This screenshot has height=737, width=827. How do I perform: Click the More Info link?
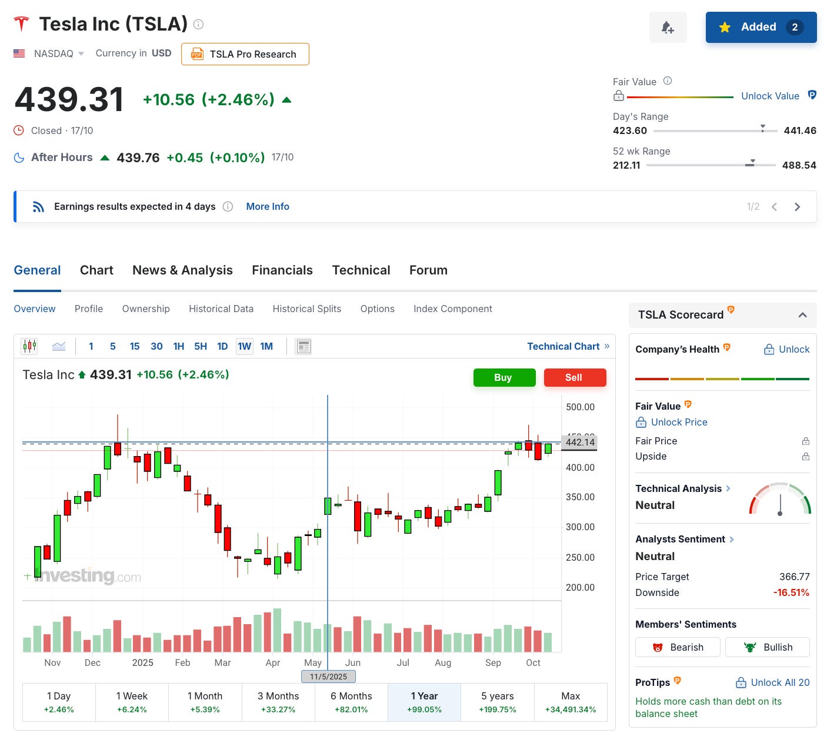268,206
